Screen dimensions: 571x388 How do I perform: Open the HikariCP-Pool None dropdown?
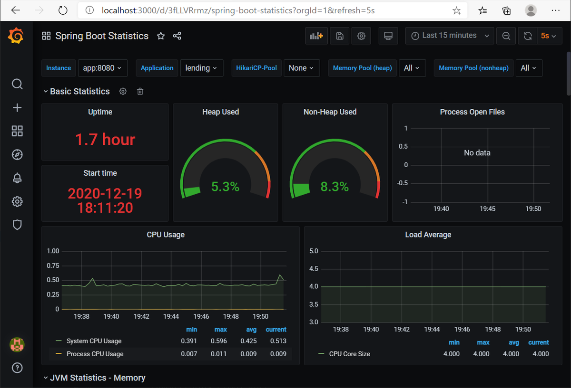(302, 68)
